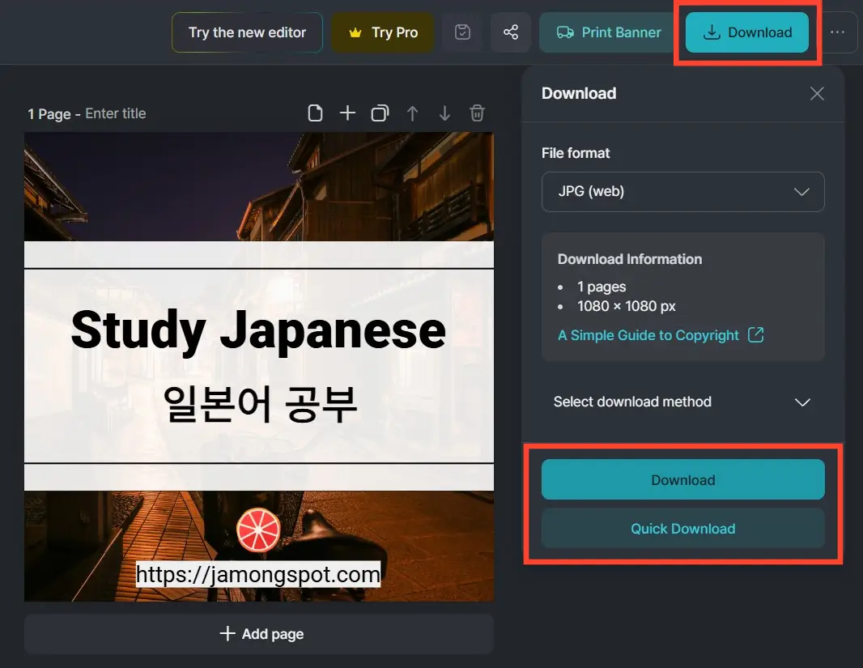
Task: Add a new blank page icon
Action: pyautogui.click(x=315, y=113)
